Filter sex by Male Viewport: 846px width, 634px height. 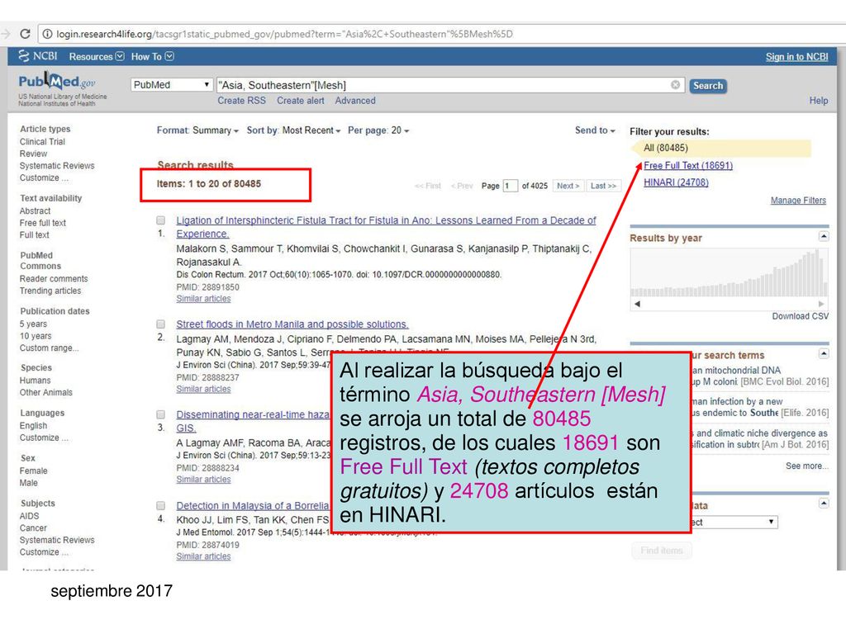tap(29, 483)
